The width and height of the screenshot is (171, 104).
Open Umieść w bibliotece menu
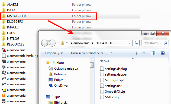[87, 53]
